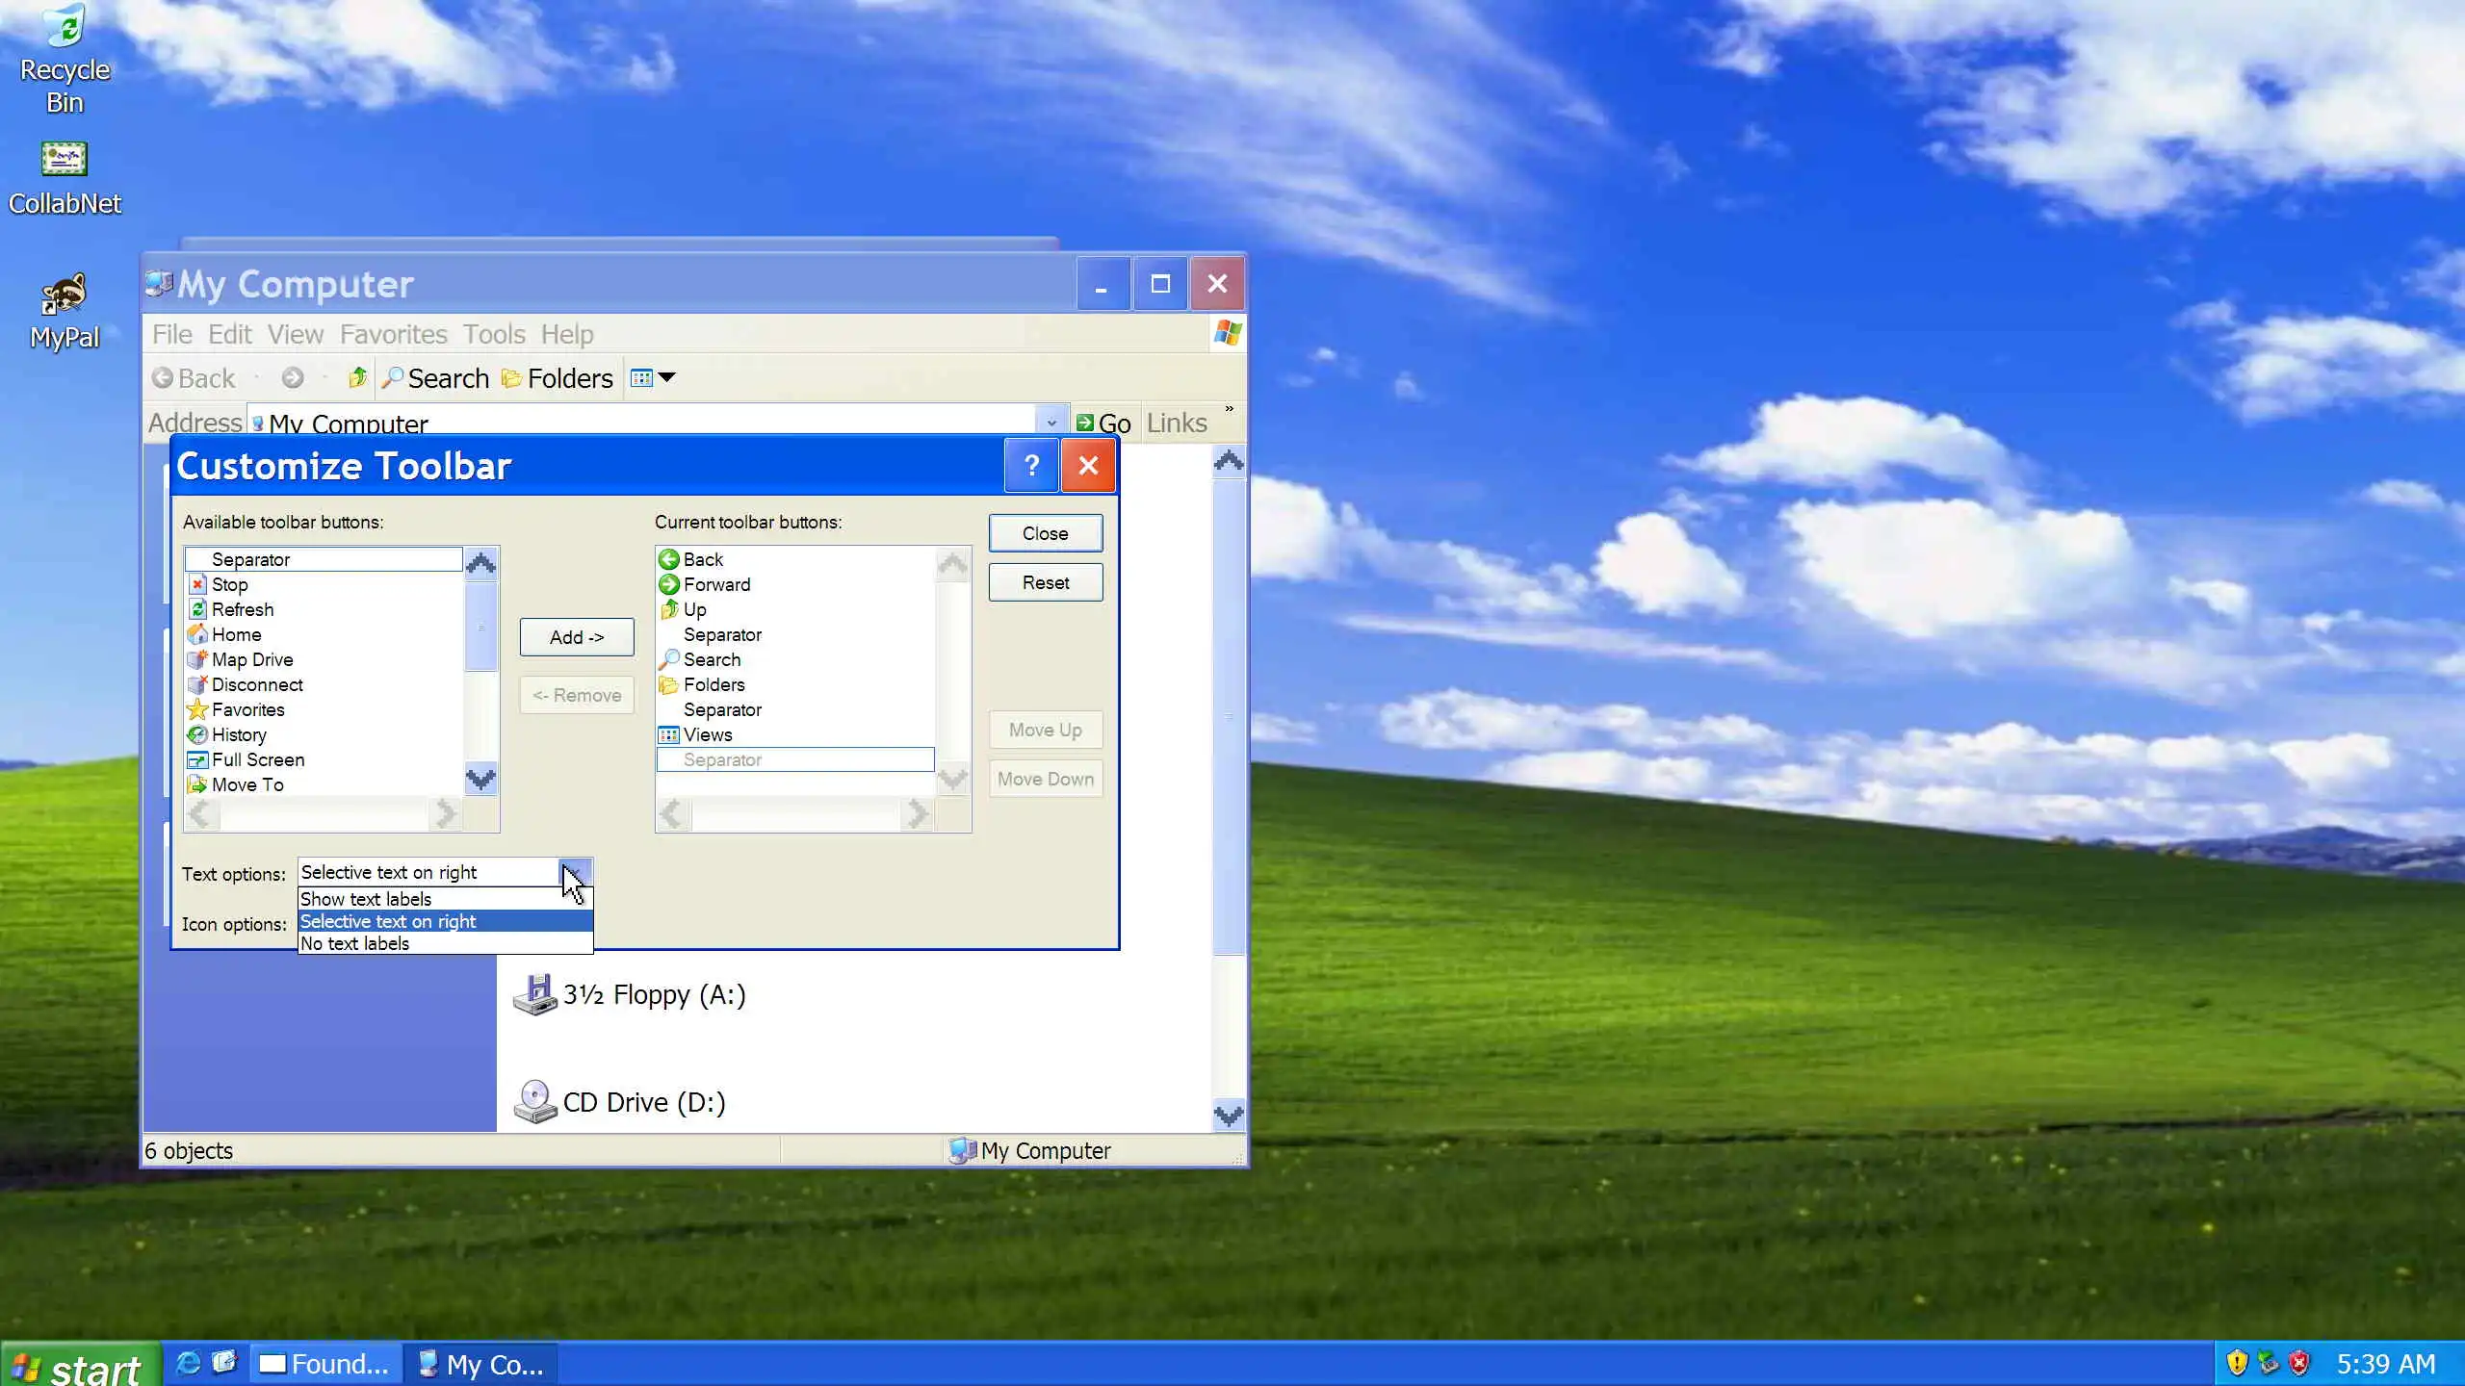Click the dialog's Close button
This screenshot has height=1386, width=2465.
click(x=1045, y=533)
